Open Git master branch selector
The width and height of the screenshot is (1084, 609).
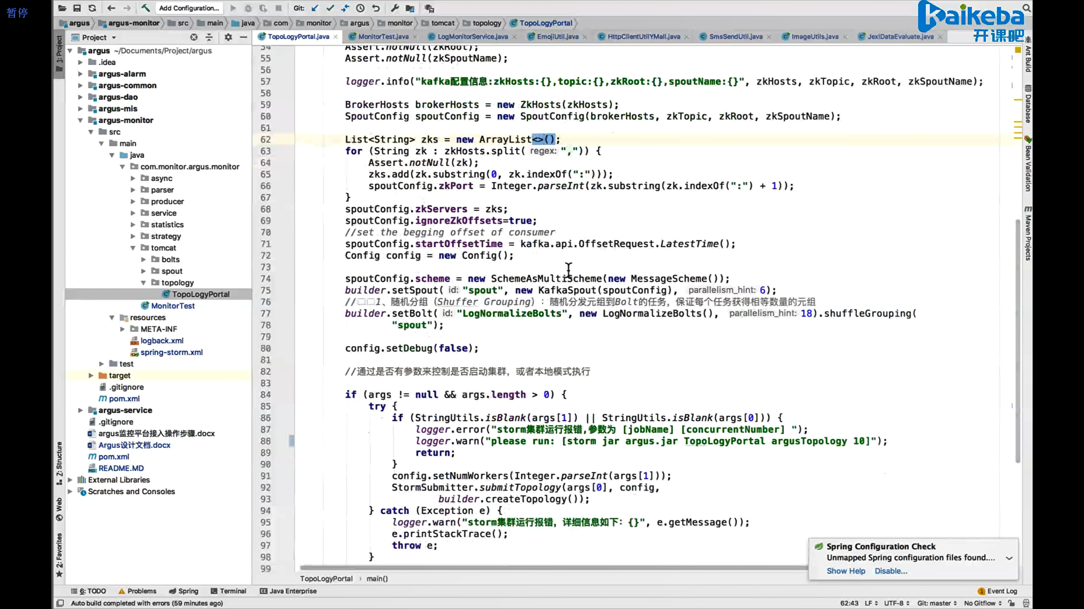pyautogui.click(x=937, y=603)
